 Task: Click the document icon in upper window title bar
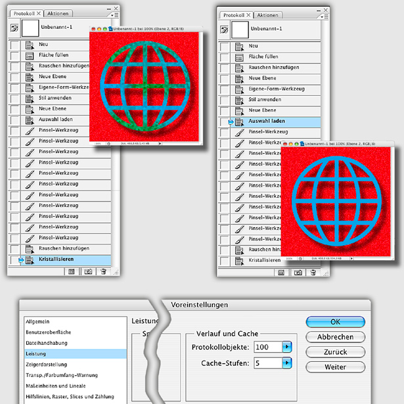coord(110,29)
